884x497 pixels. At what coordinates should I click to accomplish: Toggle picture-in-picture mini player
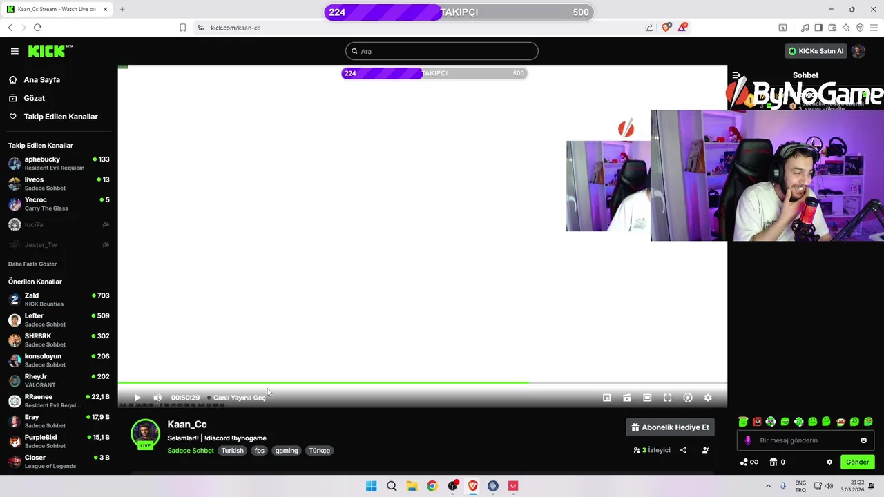pos(606,398)
